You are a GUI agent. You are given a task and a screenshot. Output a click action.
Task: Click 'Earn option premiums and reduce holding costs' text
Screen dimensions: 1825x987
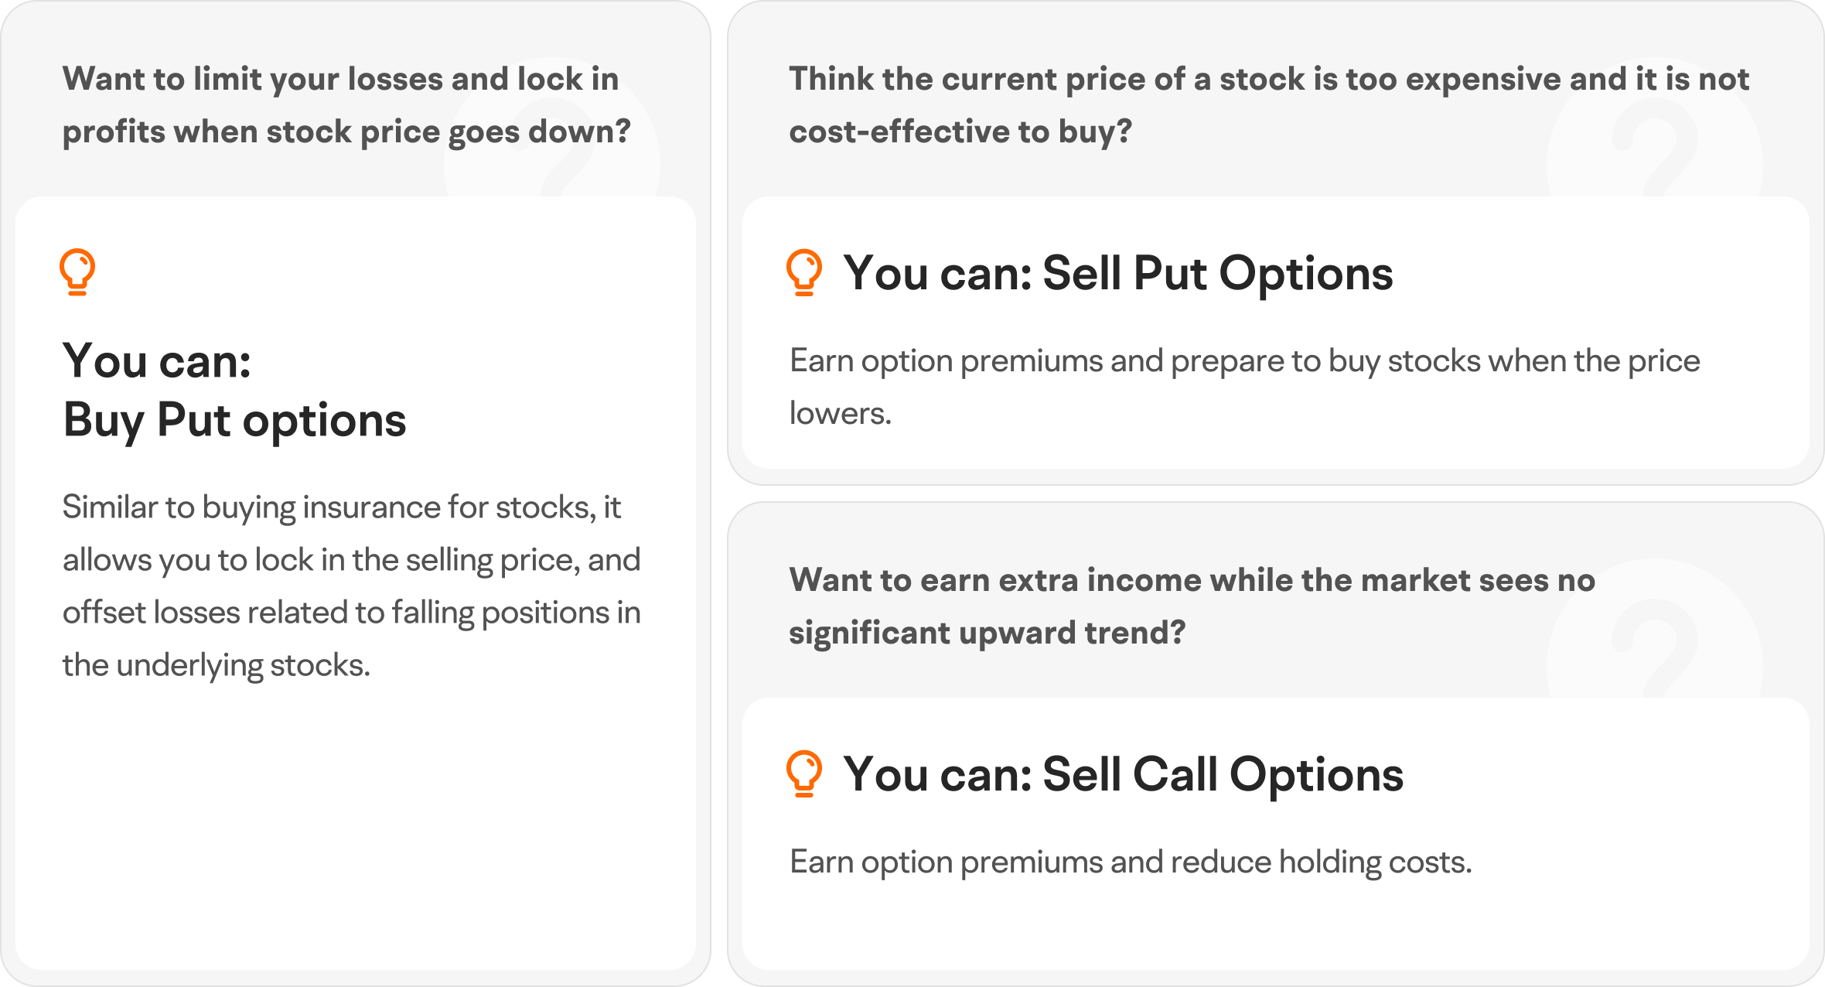(x=1130, y=862)
